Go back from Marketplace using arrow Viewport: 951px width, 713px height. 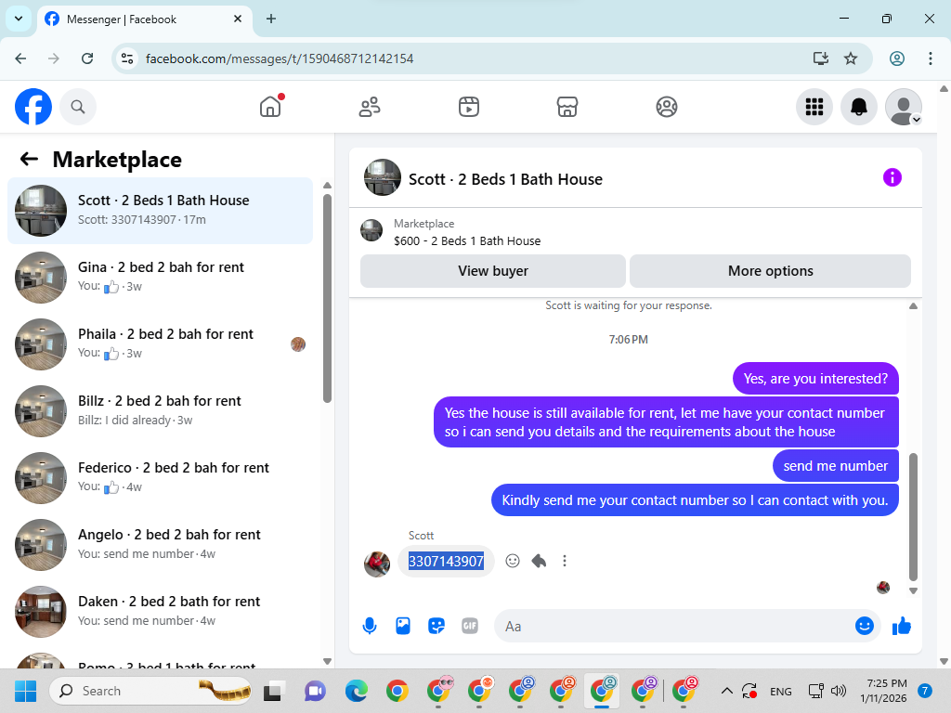pyautogui.click(x=29, y=160)
